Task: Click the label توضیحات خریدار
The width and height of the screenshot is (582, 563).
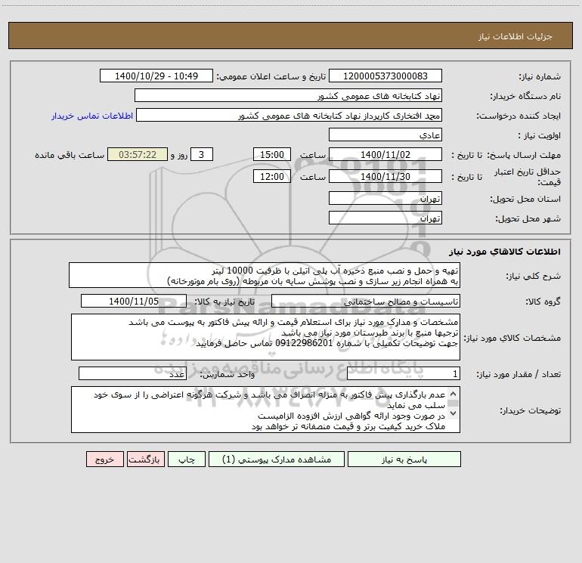Action: click(530, 410)
